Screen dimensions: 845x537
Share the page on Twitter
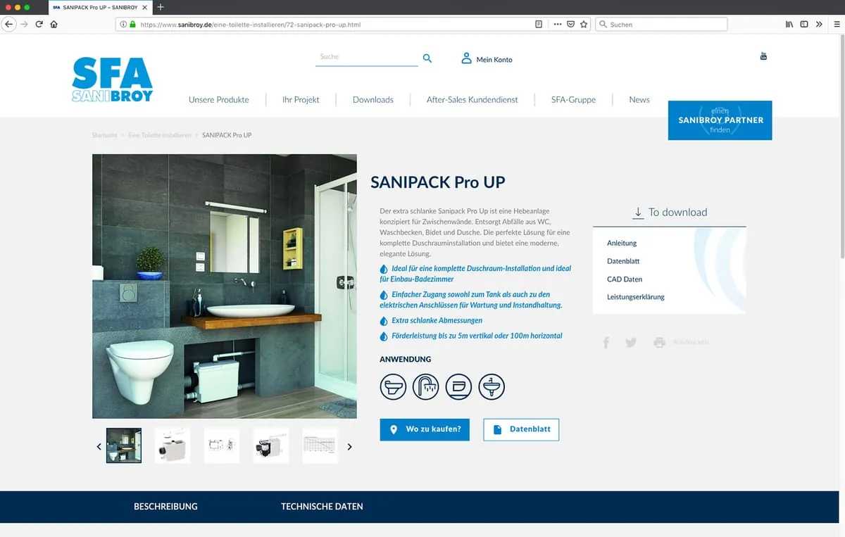[x=631, y=342]
